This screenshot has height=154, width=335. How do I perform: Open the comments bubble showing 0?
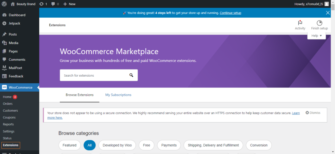pyautogui.click(x=55, y=4)
